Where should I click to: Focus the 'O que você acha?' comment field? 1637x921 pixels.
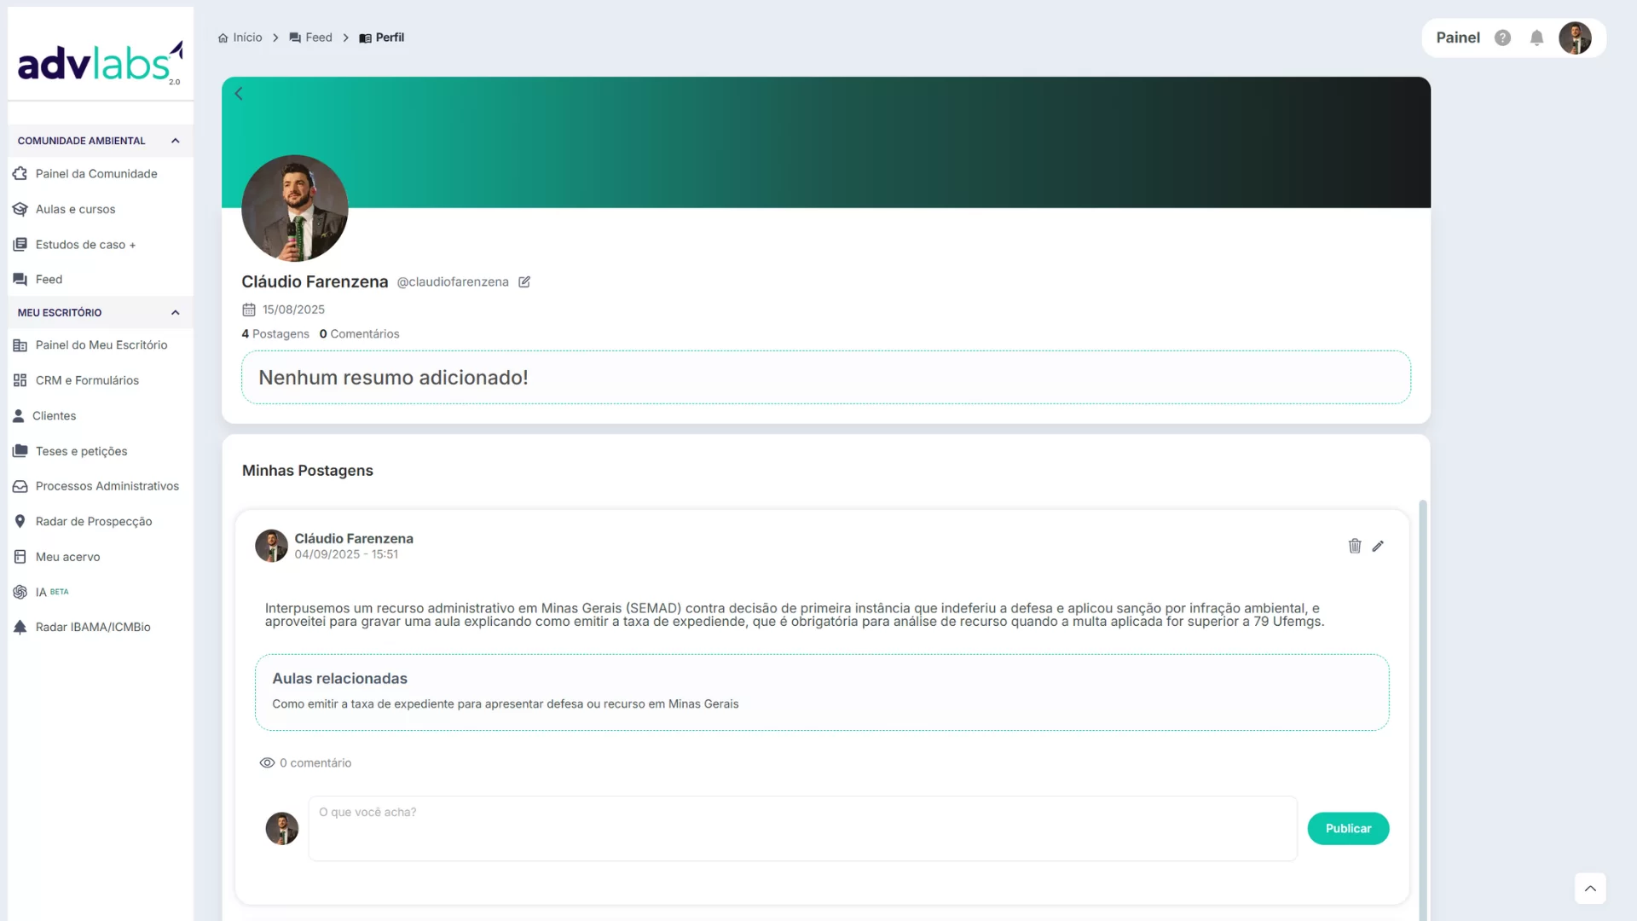[801, 828]
